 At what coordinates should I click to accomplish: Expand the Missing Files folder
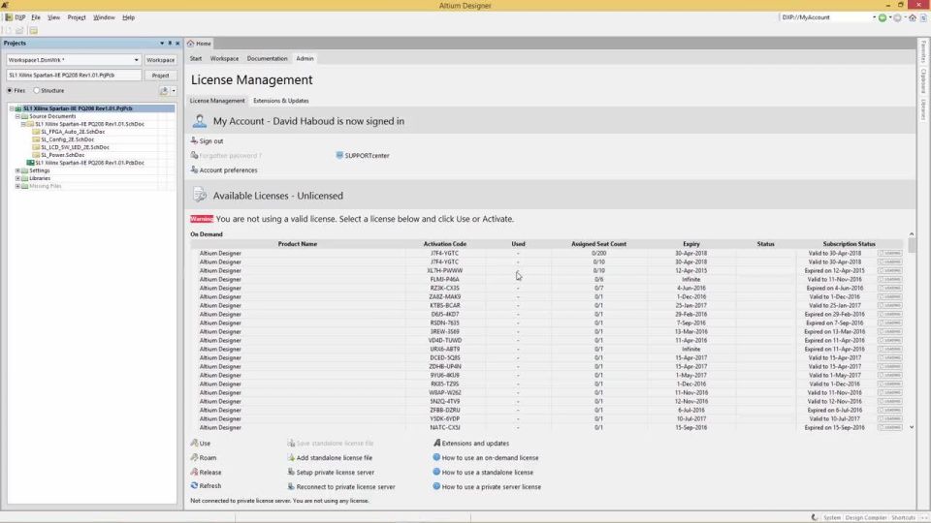(17, 186)
